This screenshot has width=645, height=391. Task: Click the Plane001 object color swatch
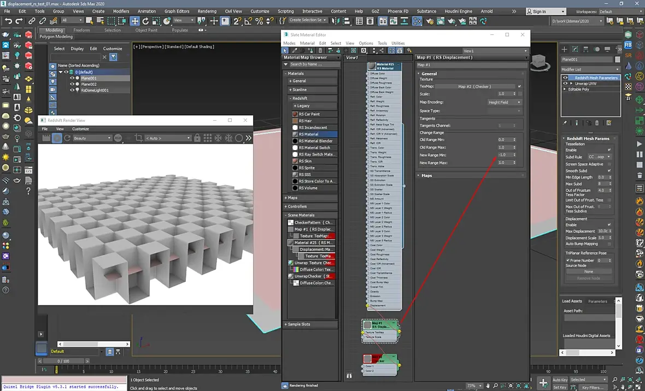618,59
